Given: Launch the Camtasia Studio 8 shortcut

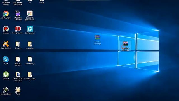Looking at the screenshot, I should [x=6, y=92].
